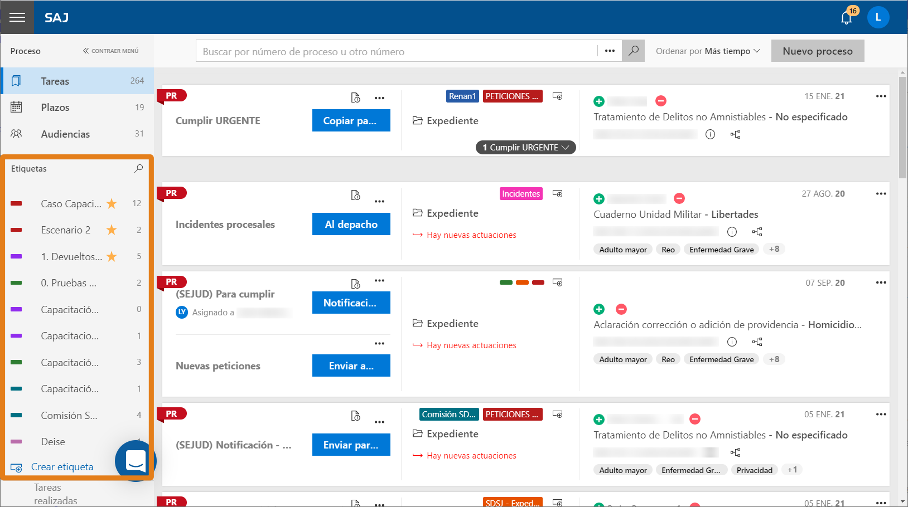Select Audiencias in the side menu
Viewport: 908px width, 507px height.
[x=77, y=134]
